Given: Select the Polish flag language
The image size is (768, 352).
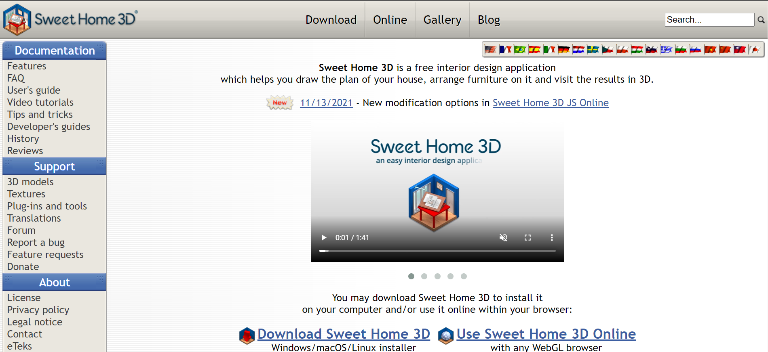Looking at the screenshot, I should click(x=622, y=50).
